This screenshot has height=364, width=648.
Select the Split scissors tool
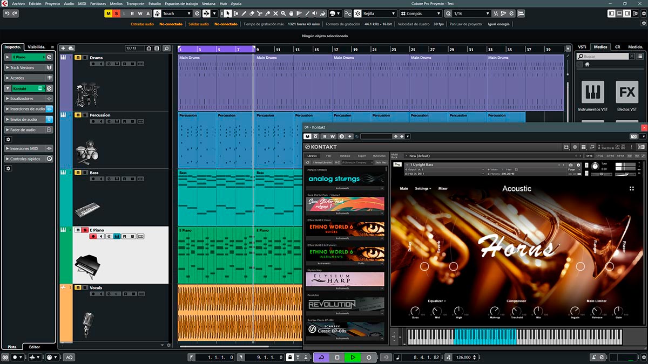(x=260, y=13)
